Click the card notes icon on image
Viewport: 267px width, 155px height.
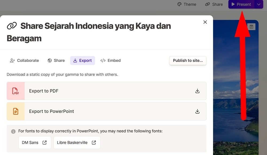251,27
